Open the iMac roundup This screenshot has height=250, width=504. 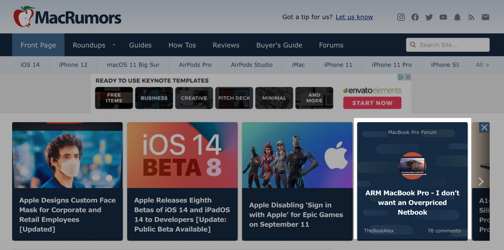coord(298,65)
